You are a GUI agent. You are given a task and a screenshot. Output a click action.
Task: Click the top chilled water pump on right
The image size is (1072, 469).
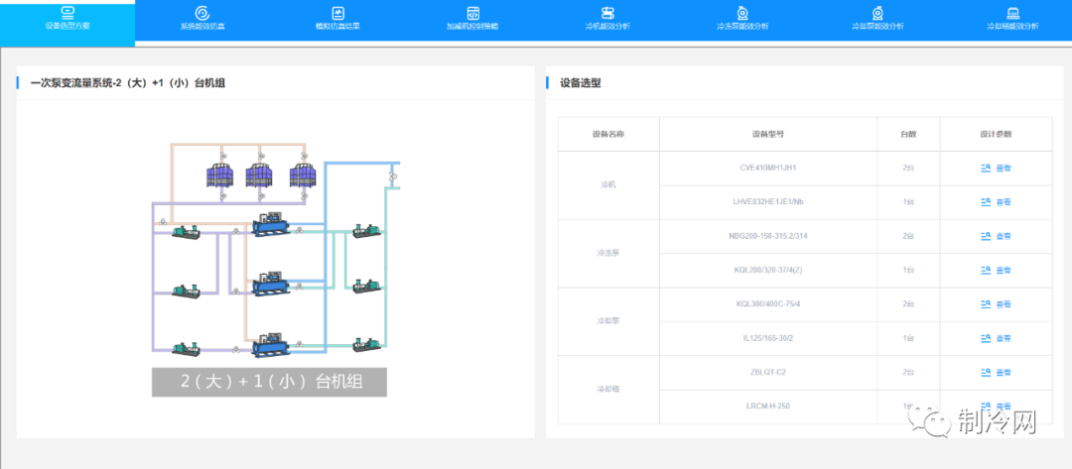click(366, 231)
